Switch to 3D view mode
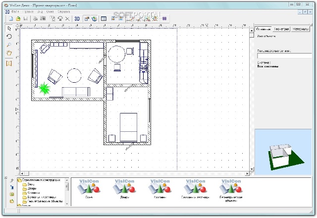 click(x=77, y=19)
